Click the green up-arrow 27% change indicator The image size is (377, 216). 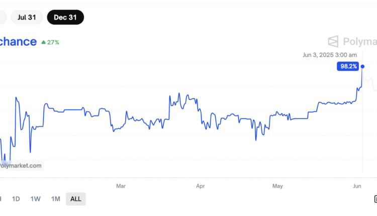pos(50,42)
